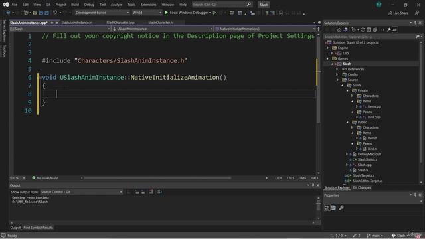Click the split editor plus icon

pyautogui.click(x=319, y=29)
